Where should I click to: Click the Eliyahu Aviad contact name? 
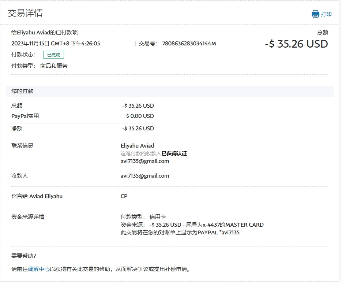[137, 146]
